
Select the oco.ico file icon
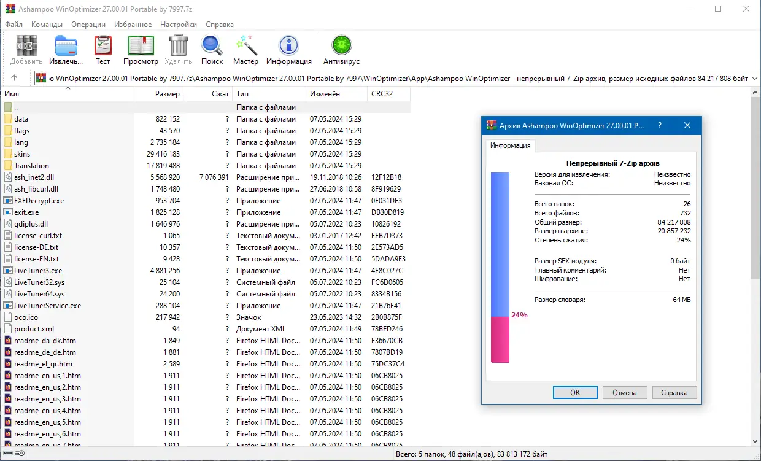coord(8,317)
